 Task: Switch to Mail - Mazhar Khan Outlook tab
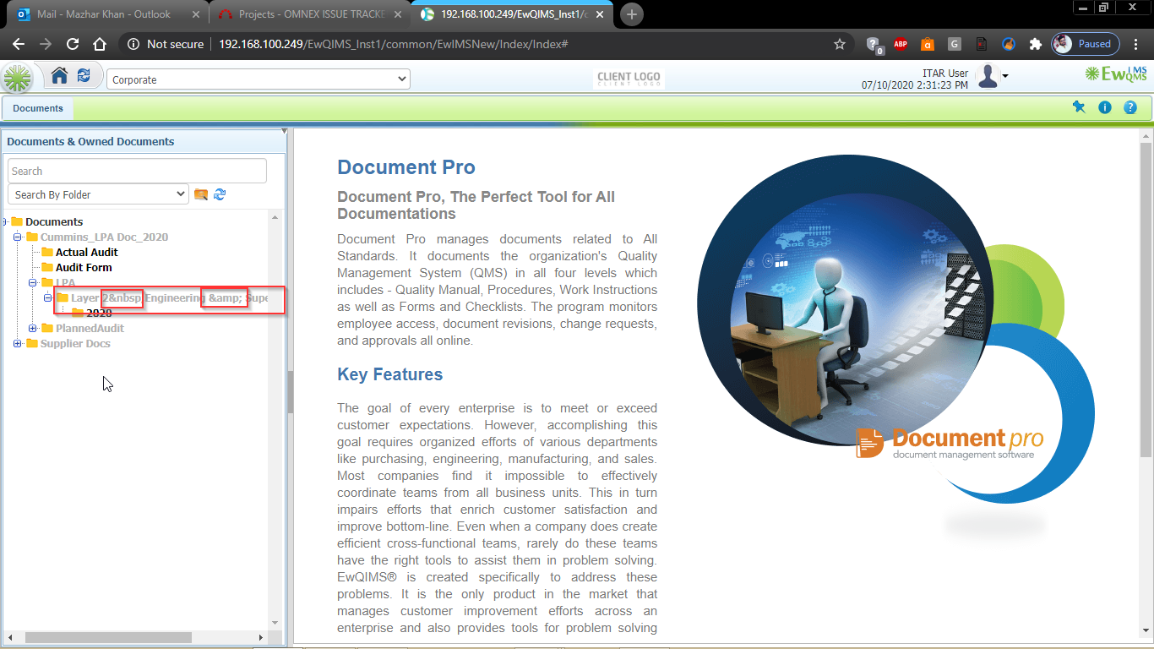tap(103, 14)
